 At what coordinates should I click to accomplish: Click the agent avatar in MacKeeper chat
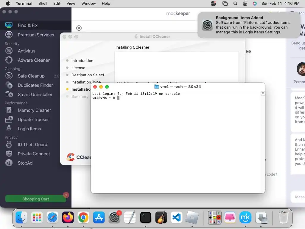coord(301,69)
